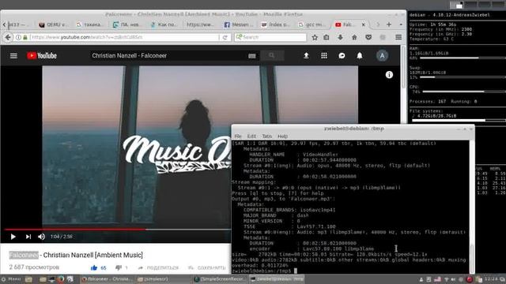Click the Сохранить save button

click(x=207, y=268)
